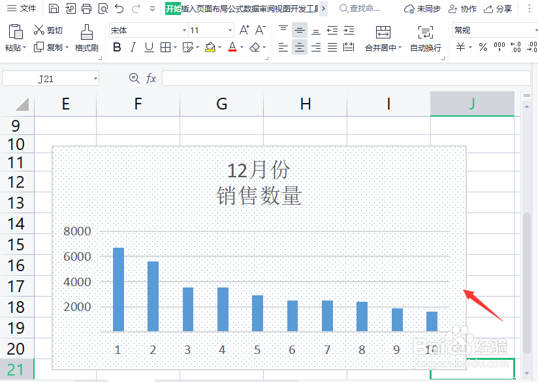This screenshot has width=538, height=382.
Task: Click the 协作 button
Action: tap(462, 9)
